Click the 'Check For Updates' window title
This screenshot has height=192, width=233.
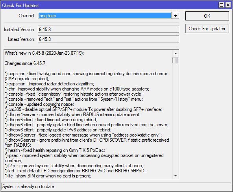click(20, 6)
